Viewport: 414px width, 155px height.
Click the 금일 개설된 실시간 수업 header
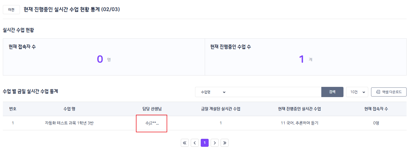(x=221, y=109)
